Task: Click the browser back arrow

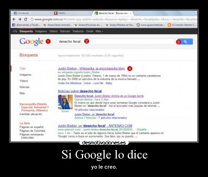Action: pos(14,19)
